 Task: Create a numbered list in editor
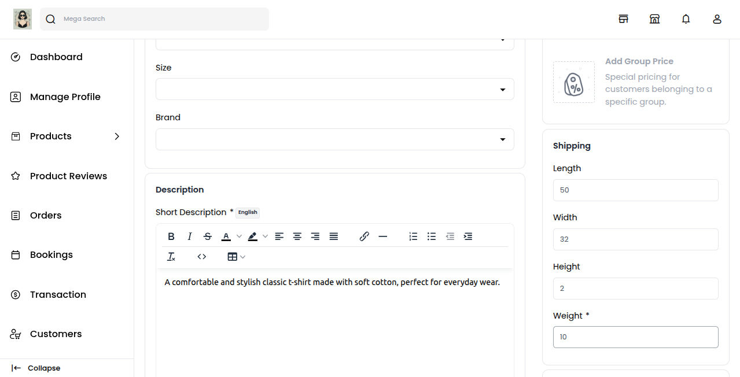coord(413,236)
